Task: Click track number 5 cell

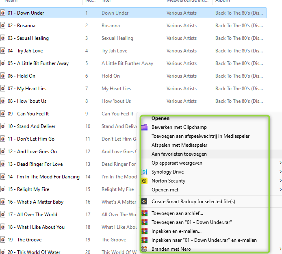Action: click(87, 63)
